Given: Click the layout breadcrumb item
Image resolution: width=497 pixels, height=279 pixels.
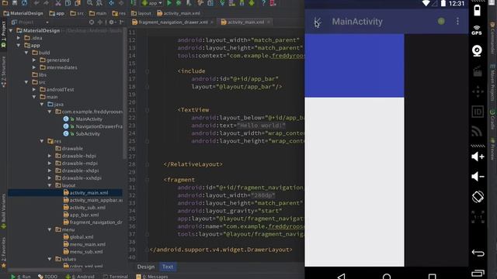Looking at the screenshot, I should coord(141,13).
